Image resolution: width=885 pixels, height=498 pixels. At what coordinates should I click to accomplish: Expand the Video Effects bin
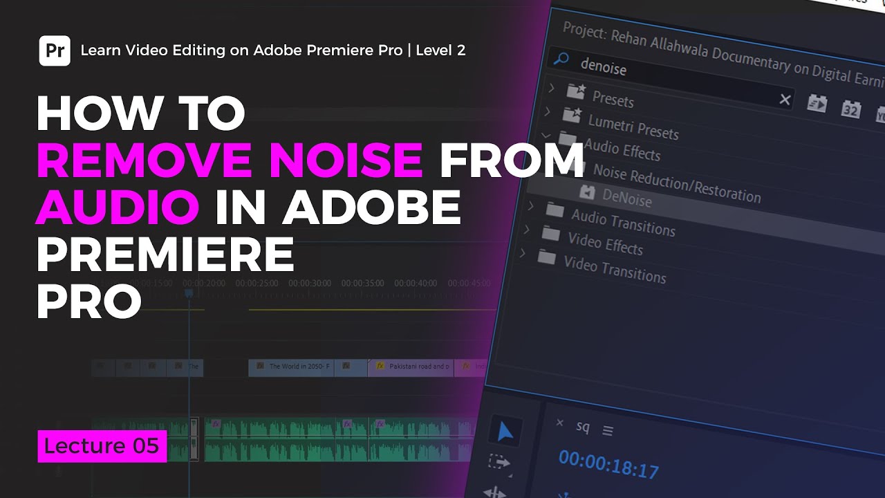527,230
